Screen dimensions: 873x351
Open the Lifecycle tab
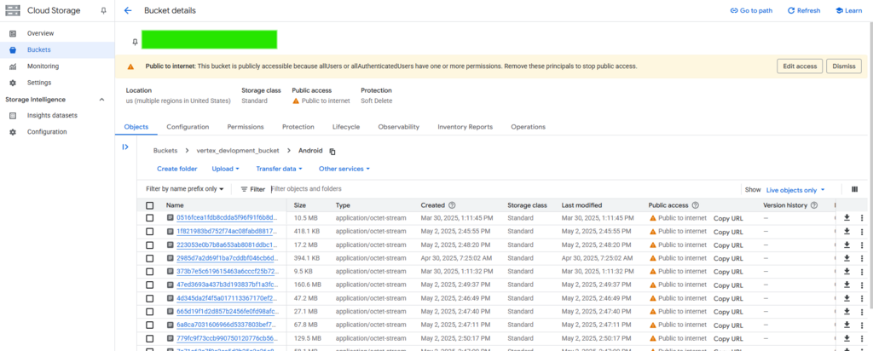[345, 127]
